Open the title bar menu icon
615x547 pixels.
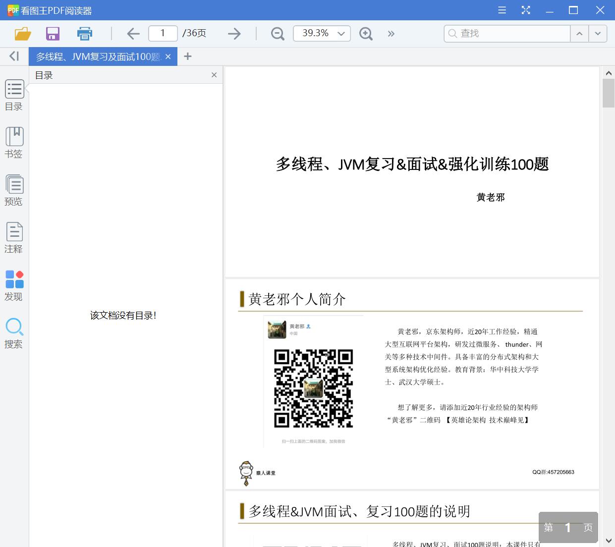point(502,10)
